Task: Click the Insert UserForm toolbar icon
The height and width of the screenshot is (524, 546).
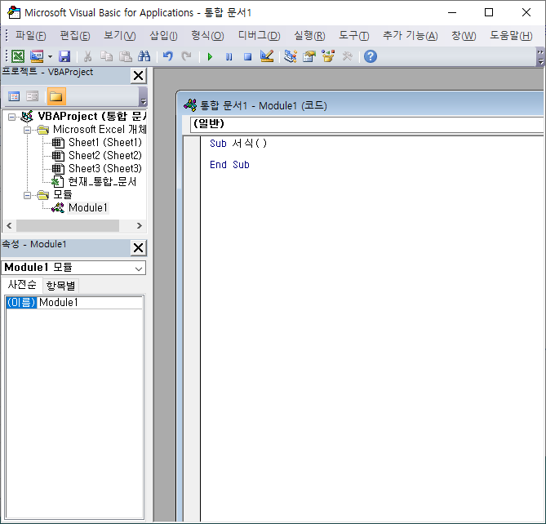Action: point(37,56)
